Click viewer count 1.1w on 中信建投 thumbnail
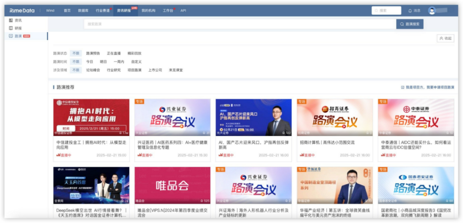Screen dimensions: 463x223 coord(124,133)
